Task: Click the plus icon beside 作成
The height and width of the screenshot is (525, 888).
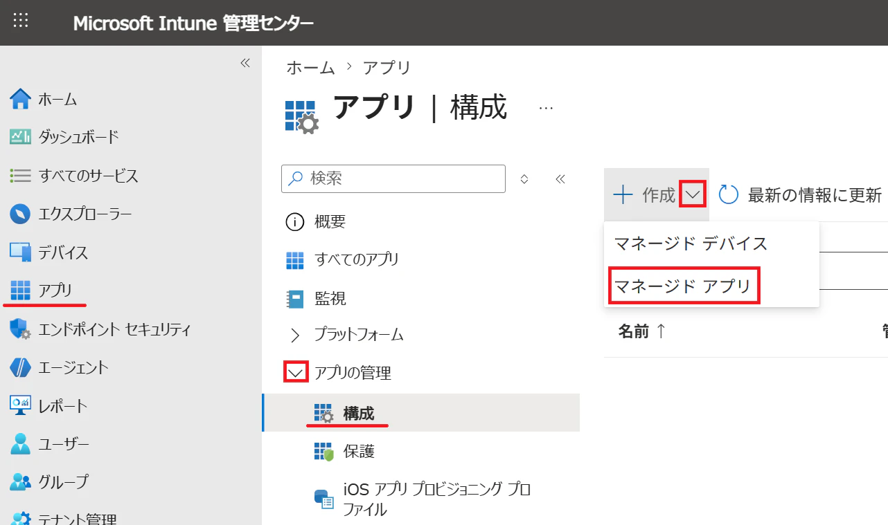Action: click(x=623, y=195)
